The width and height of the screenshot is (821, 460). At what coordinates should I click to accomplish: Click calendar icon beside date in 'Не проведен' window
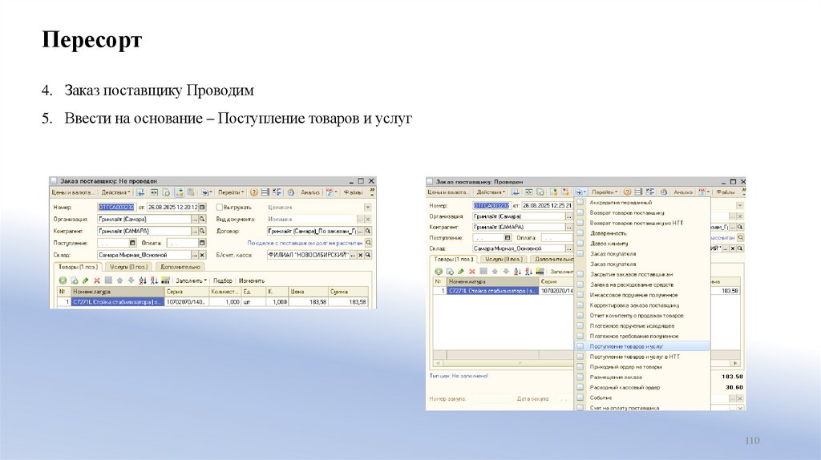(x=203, y=208)
